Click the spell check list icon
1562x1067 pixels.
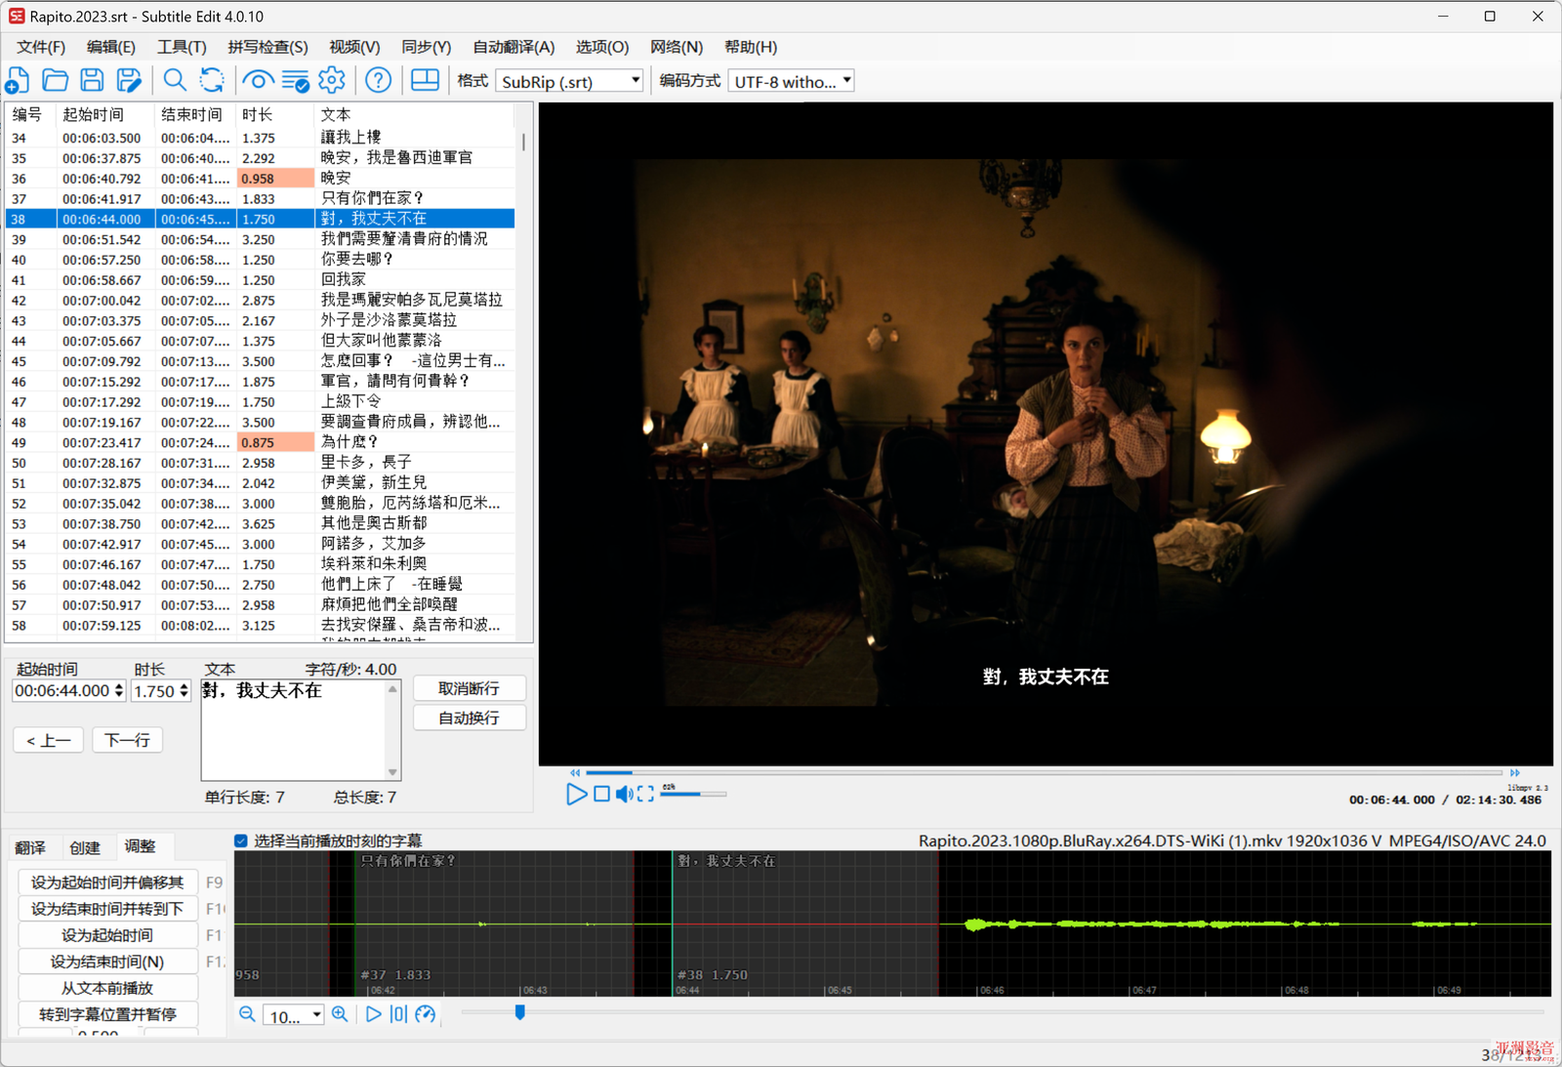click(295, 80)
